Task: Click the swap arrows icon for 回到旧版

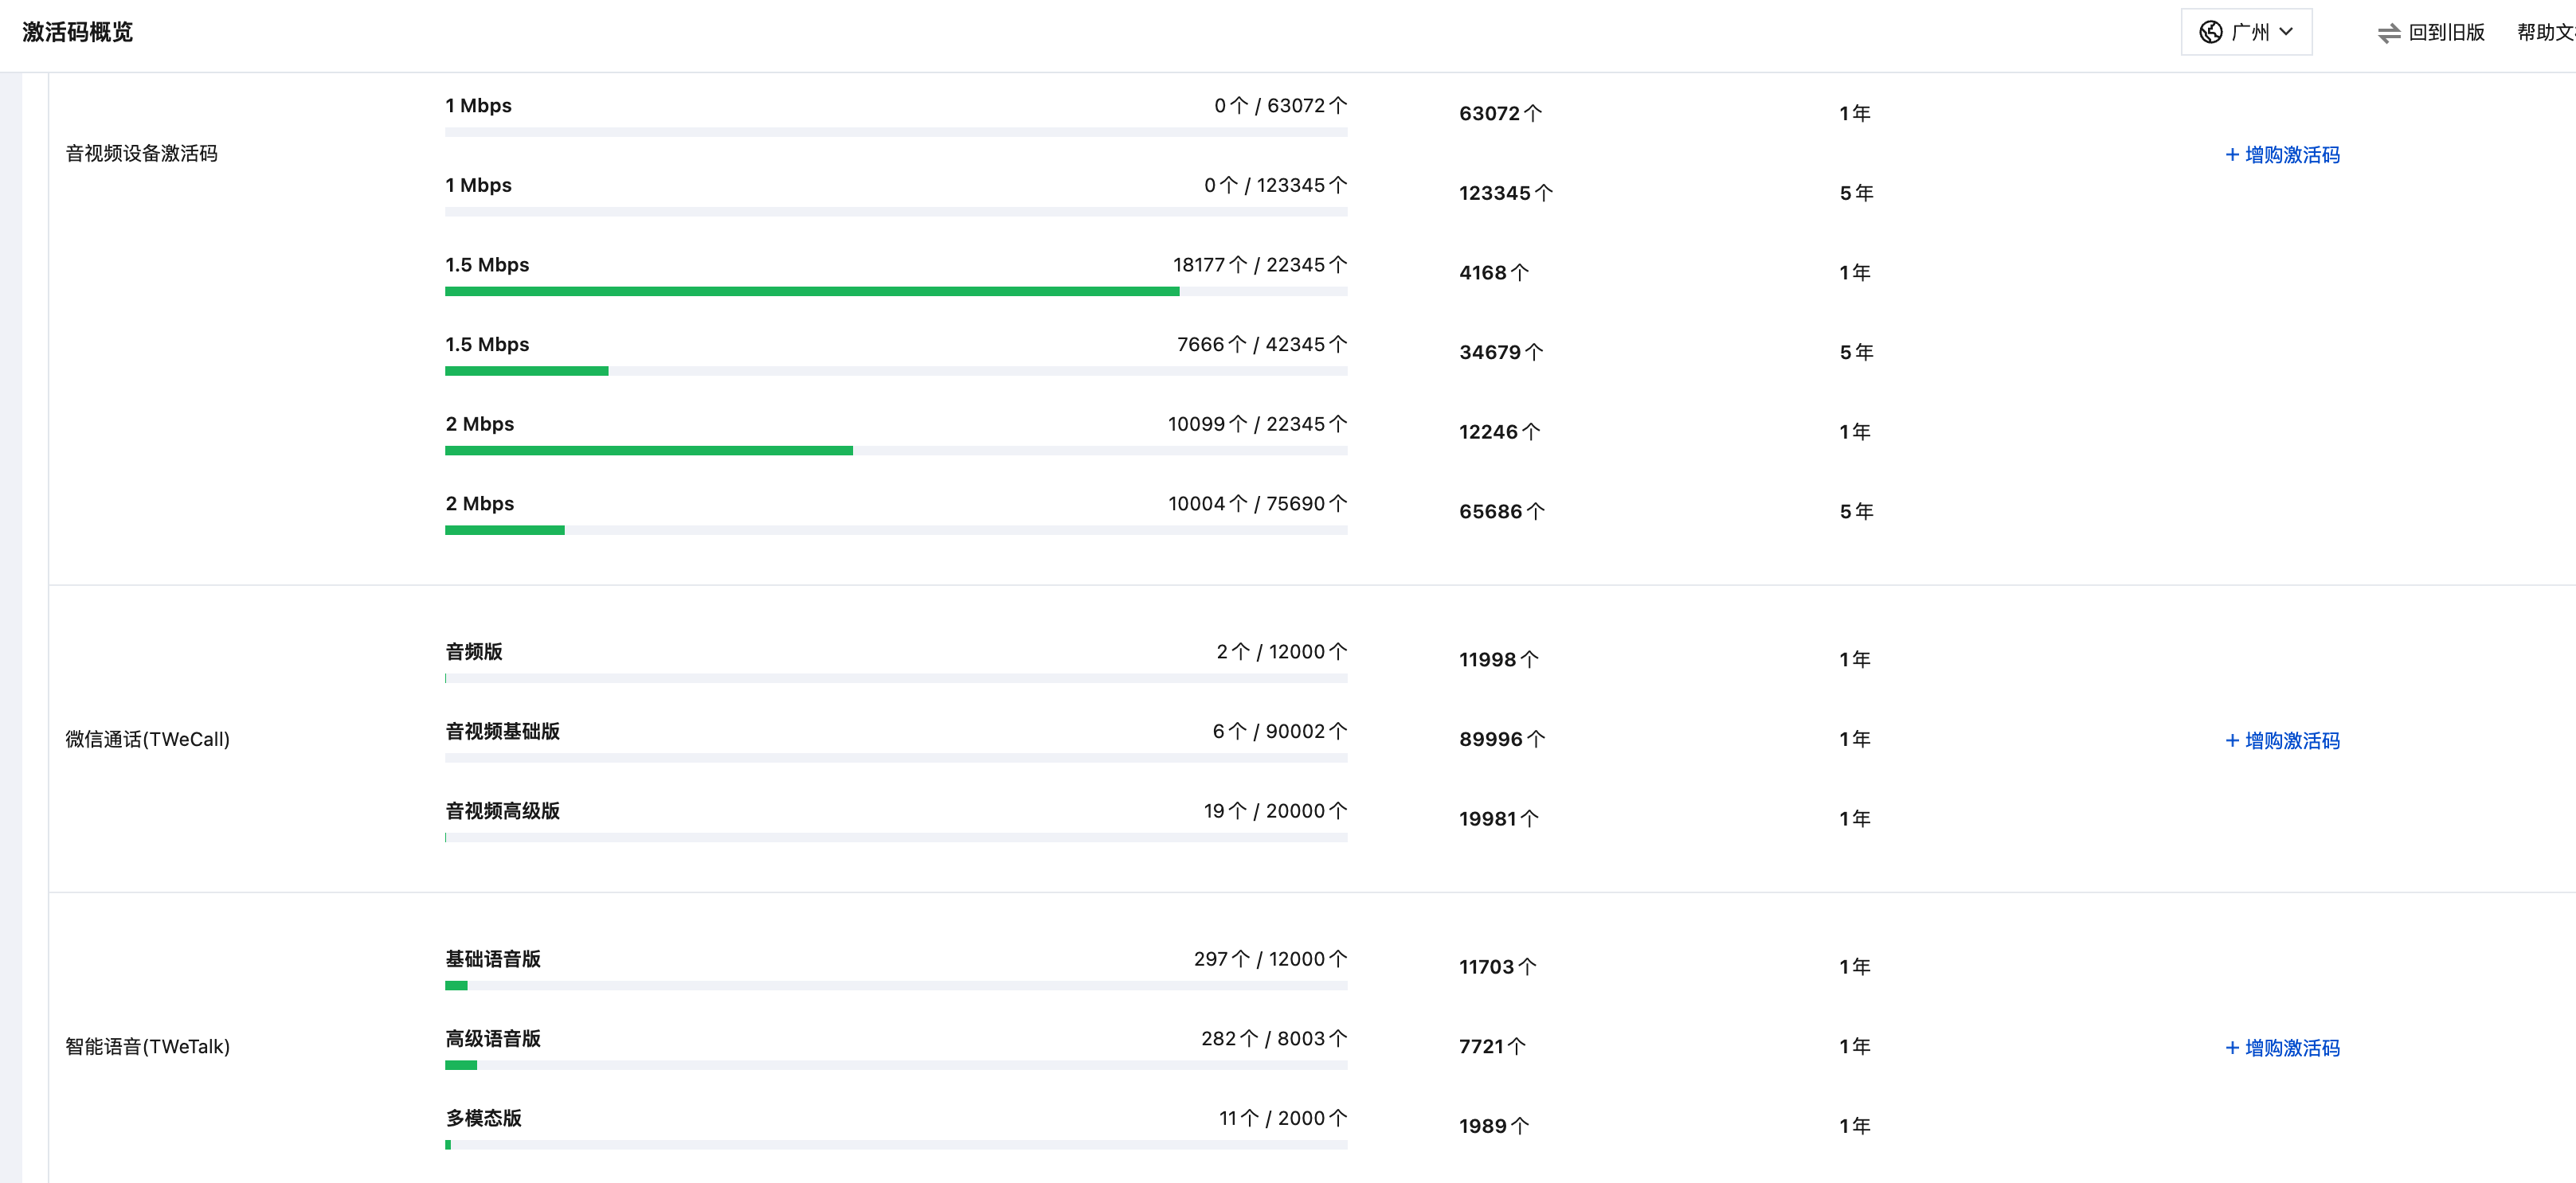Action: (2388, 33)
